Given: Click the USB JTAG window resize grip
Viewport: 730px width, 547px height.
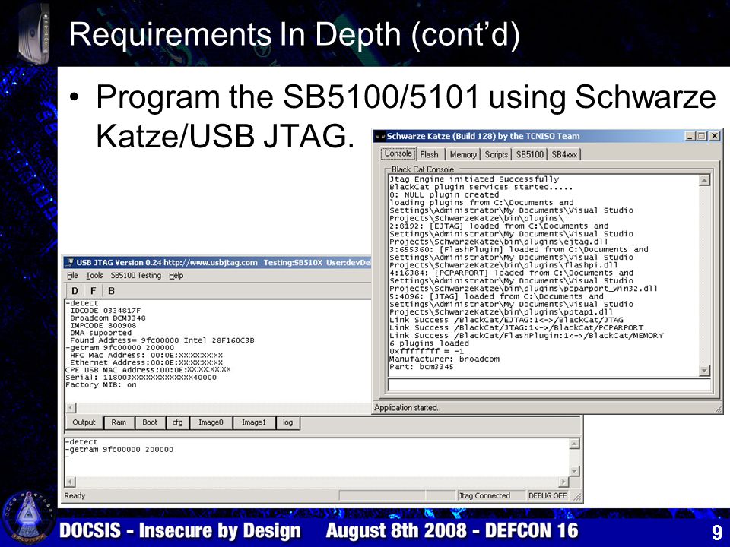Looking at the screenshot, I should (577, 497).
